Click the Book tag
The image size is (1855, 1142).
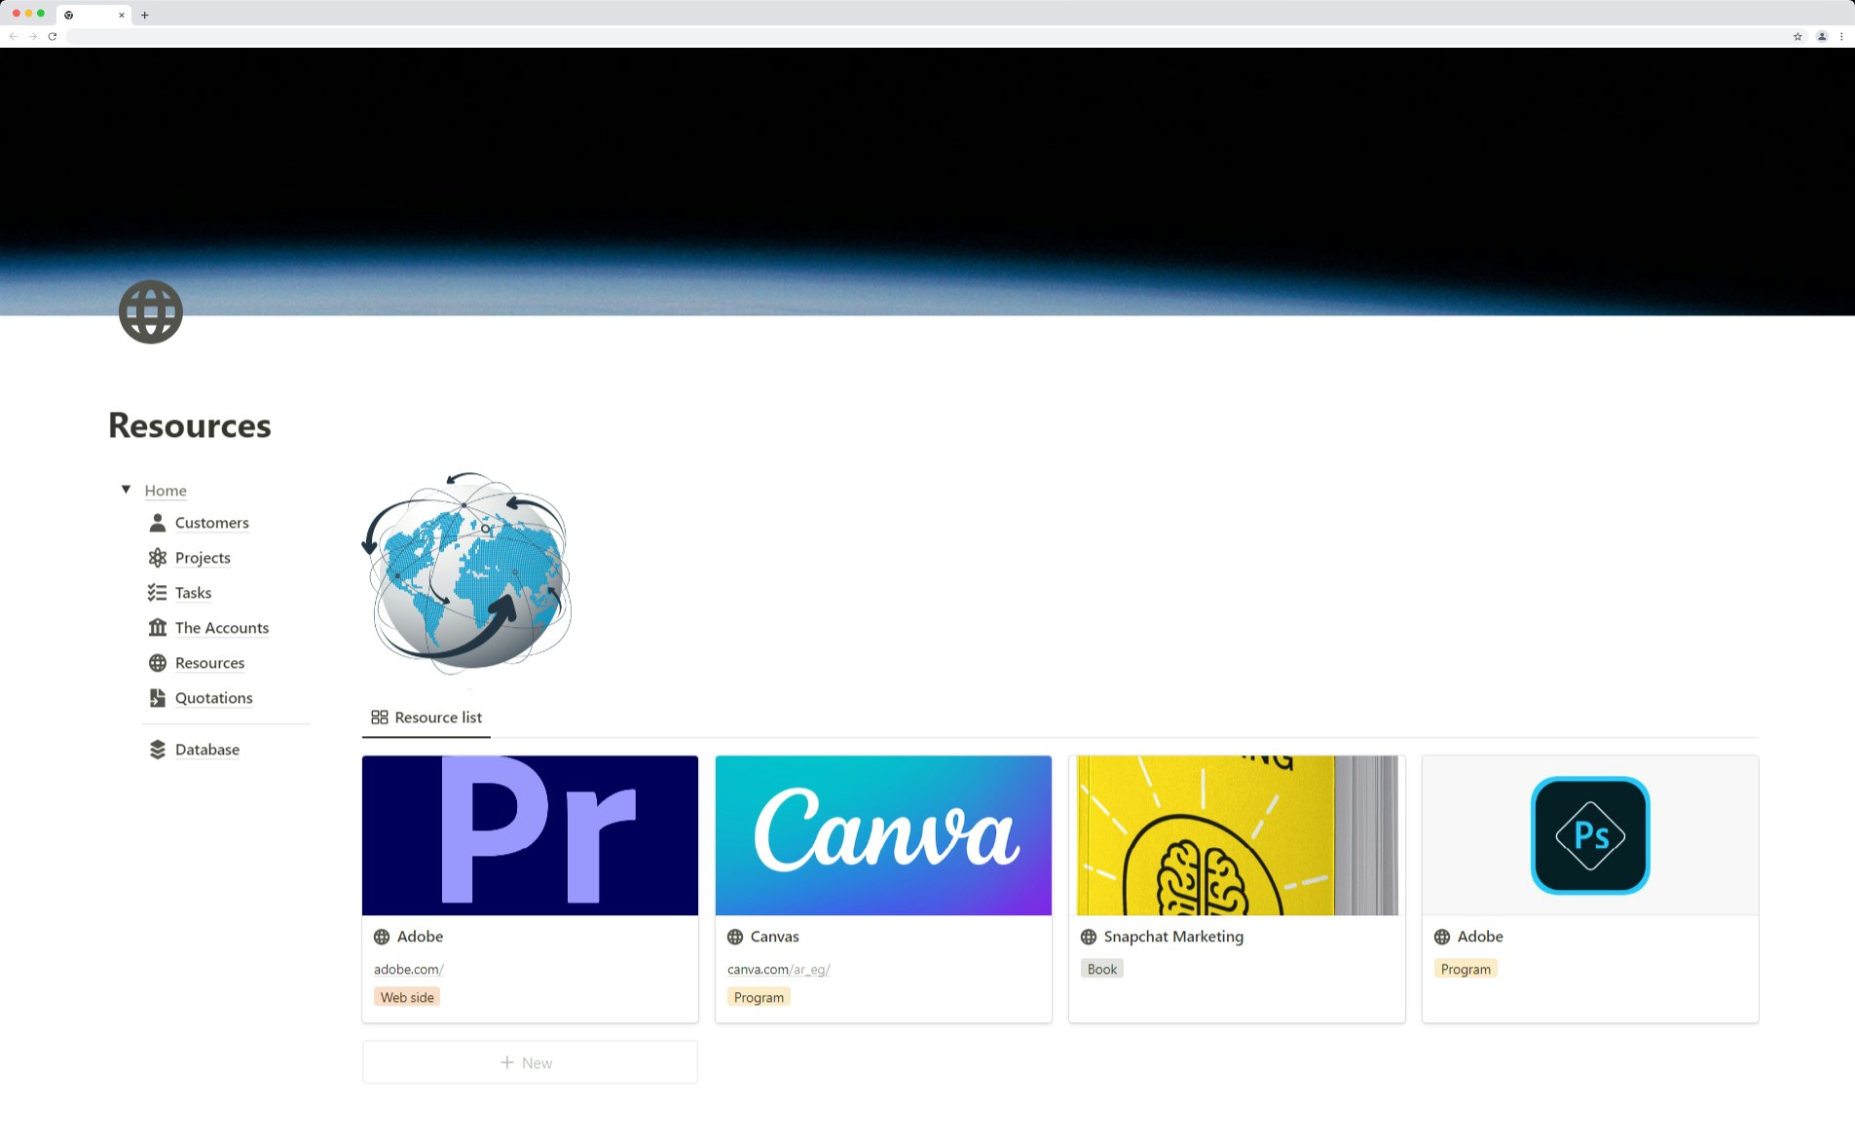pos(1102,969)
